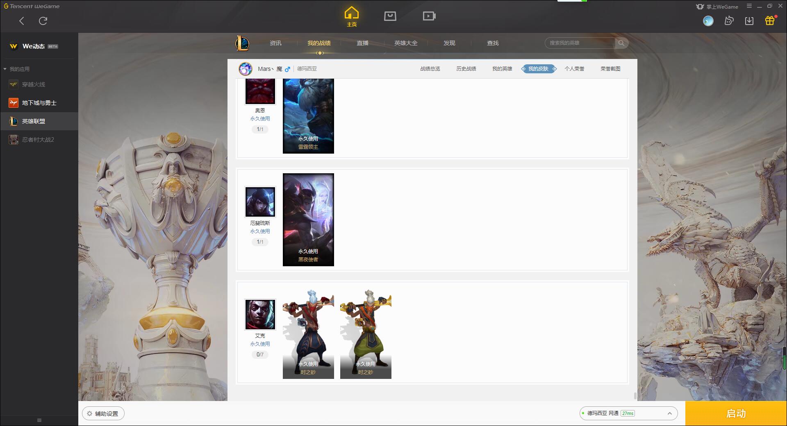787x426 pixels.
Task: Focus the 搜索我的英雄 search field
Action: (581, 43)
